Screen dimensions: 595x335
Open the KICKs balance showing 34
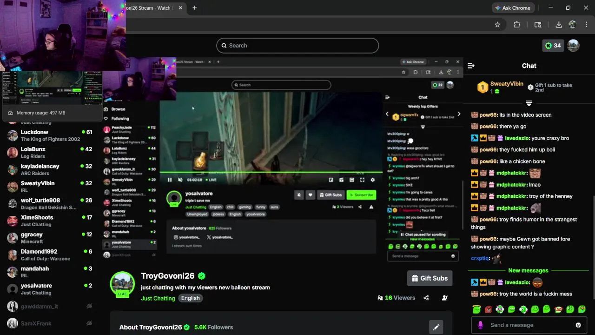[553, 46]
